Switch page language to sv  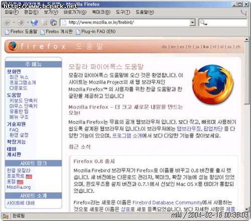click(x=229, y=47)
